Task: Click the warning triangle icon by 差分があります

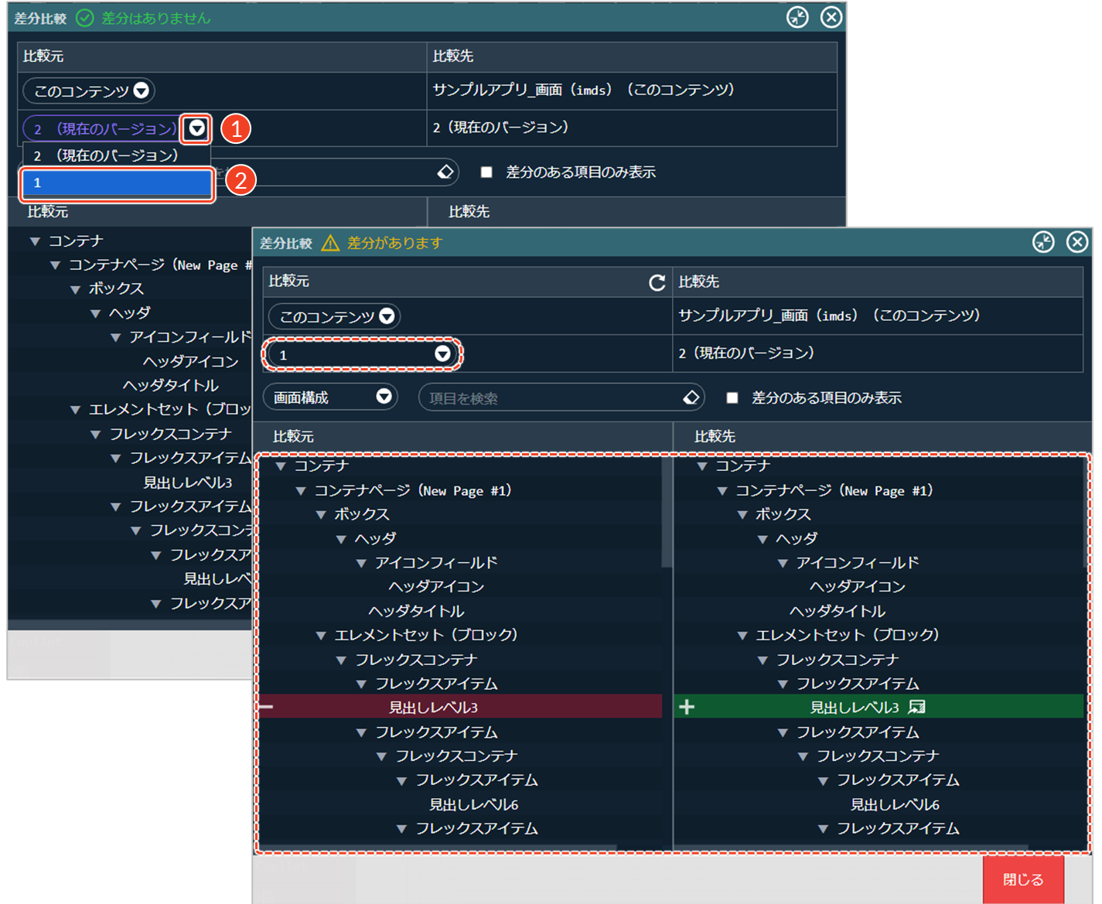Action: (330, 243)
